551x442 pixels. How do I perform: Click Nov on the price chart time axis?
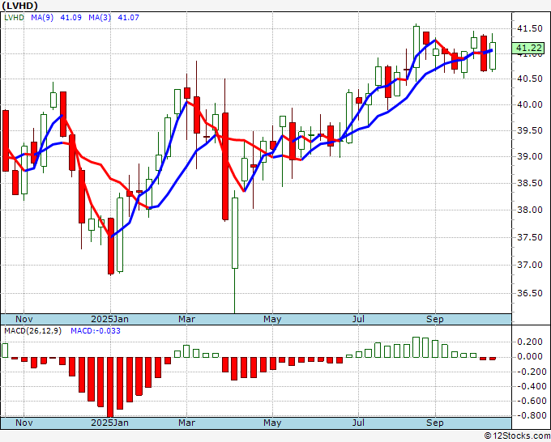23,319
